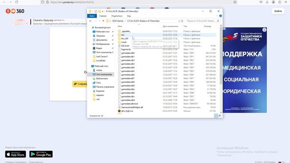The width and height of the screenshot is (290, 163).
Task: Click the Защитники Отечества ad banner
Action: (245, 70)
